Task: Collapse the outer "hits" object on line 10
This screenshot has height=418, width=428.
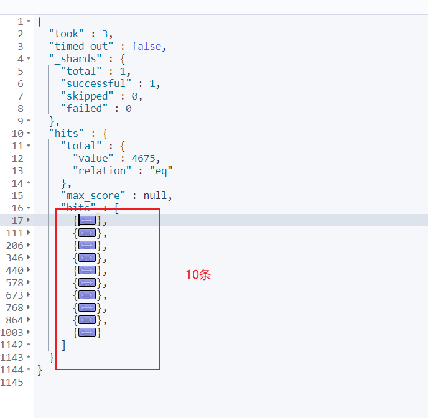Action: coord(29,133)
